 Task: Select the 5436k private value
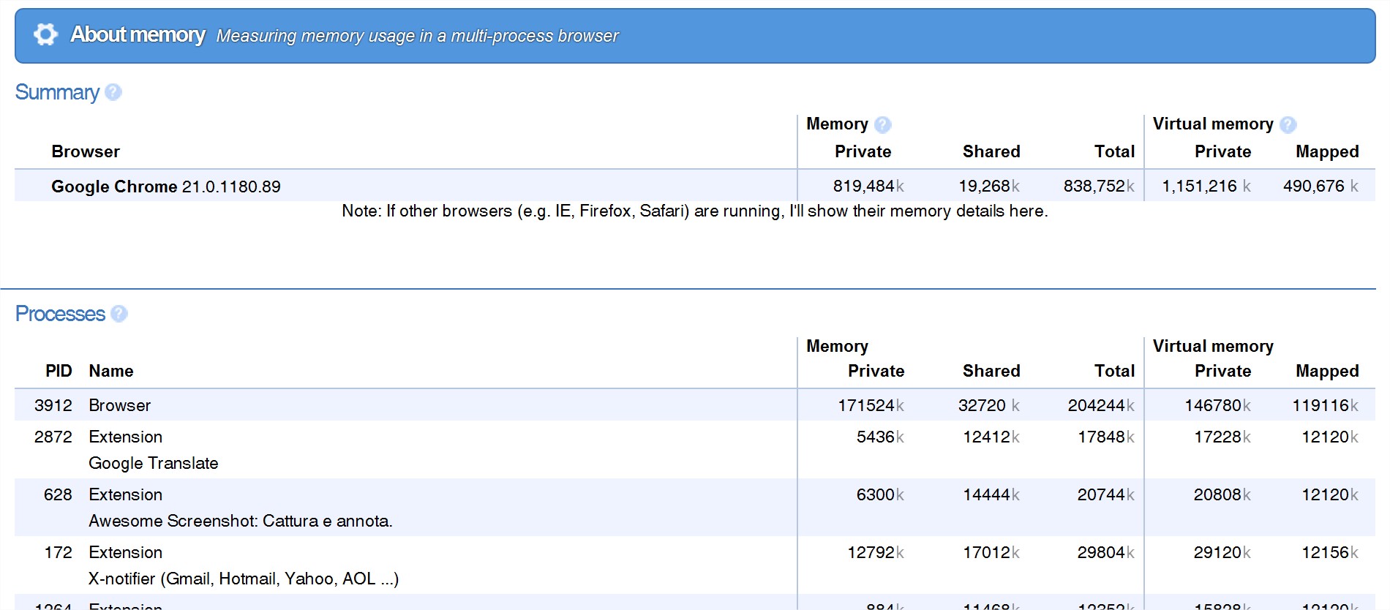(x=880, y=437)
